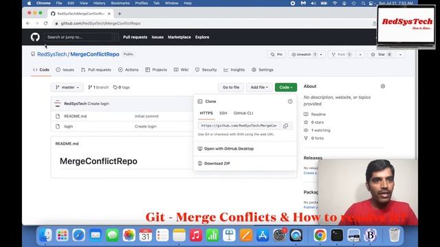The image size is (440, 247).
Task: Choose Download ZIP option
Action: click(217, 163)
